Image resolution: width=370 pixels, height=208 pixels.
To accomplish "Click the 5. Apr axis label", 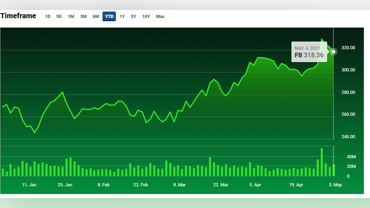I will (x=255, y=185).
